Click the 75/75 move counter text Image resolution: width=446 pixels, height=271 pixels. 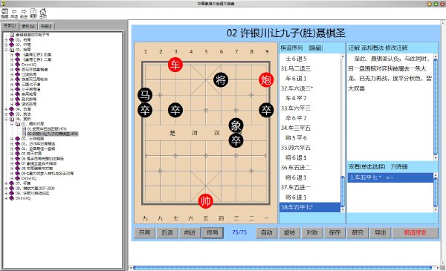click(x=239, y=232)
